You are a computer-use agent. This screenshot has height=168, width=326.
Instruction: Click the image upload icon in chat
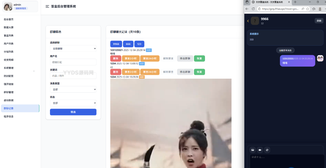tap(252, 150)
